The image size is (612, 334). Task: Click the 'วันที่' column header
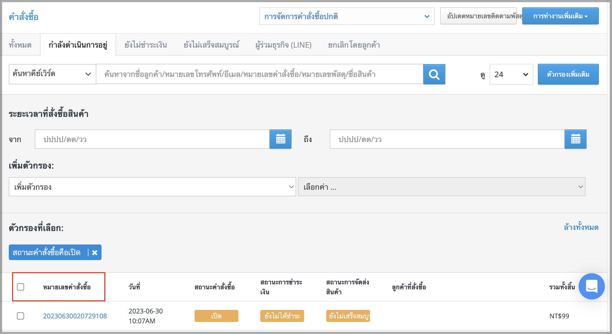click(x=134, y=287)
